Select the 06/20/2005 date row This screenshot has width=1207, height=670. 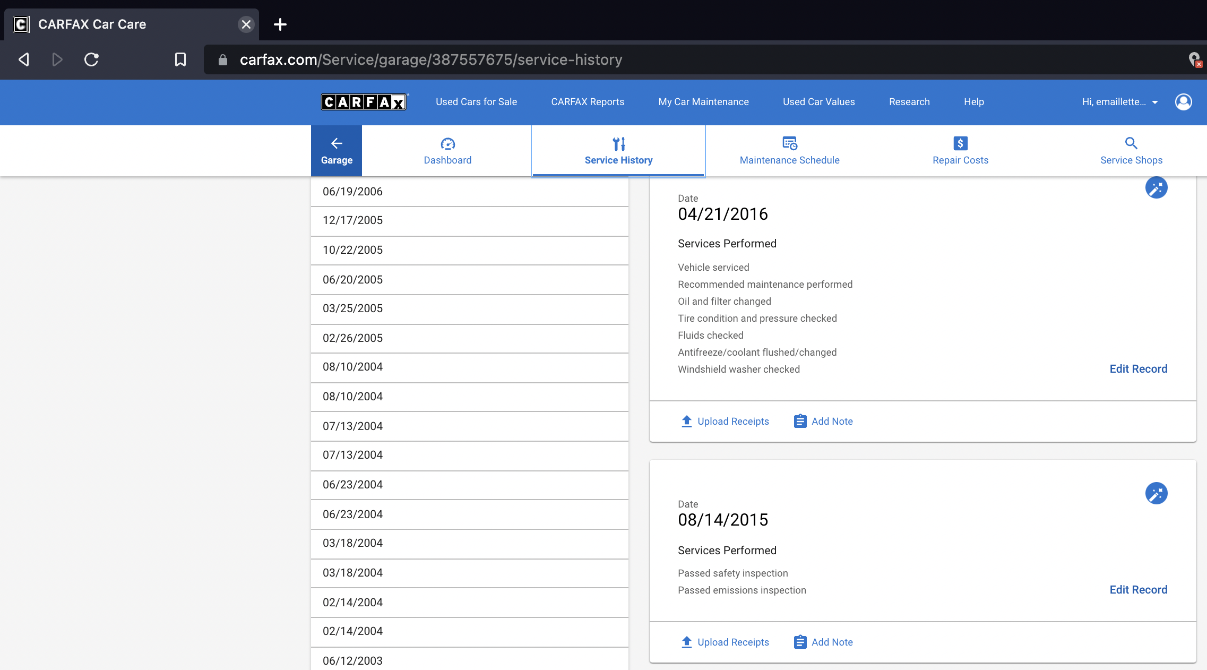pos(470,280)
